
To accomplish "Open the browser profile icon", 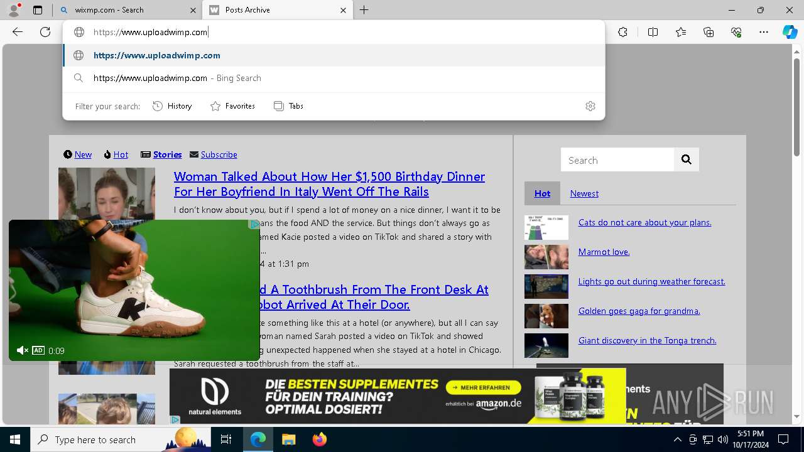I will [14, 10].
